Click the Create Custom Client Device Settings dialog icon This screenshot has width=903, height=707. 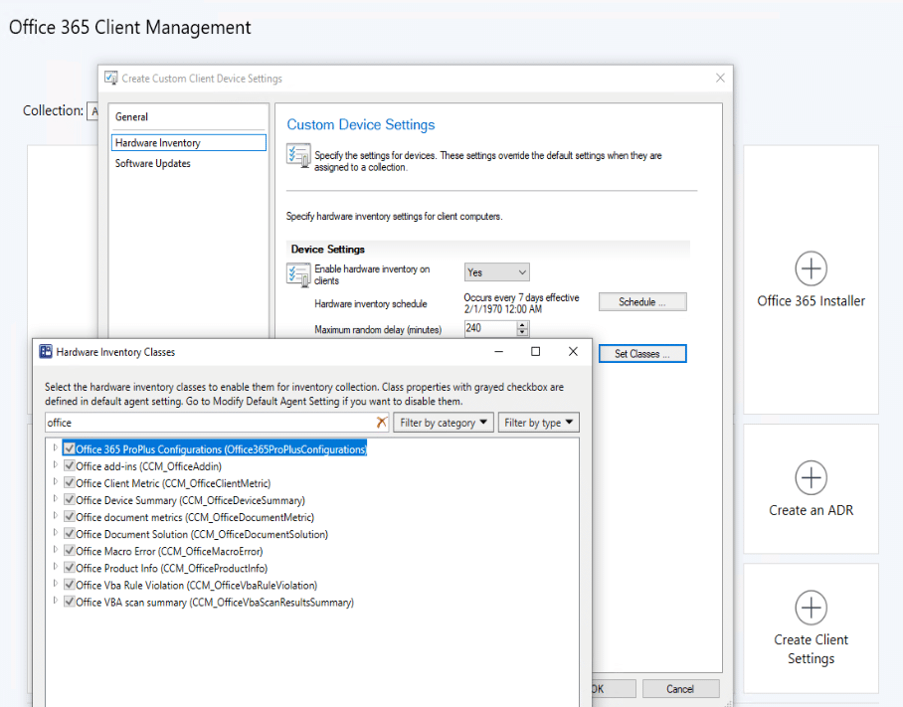pos(112,78)
